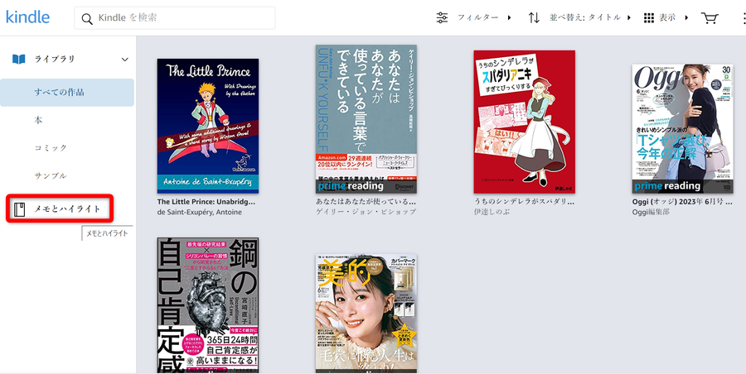
Task: Click author de Saint-Exupéry, Antoine
Action: [199, 212]
